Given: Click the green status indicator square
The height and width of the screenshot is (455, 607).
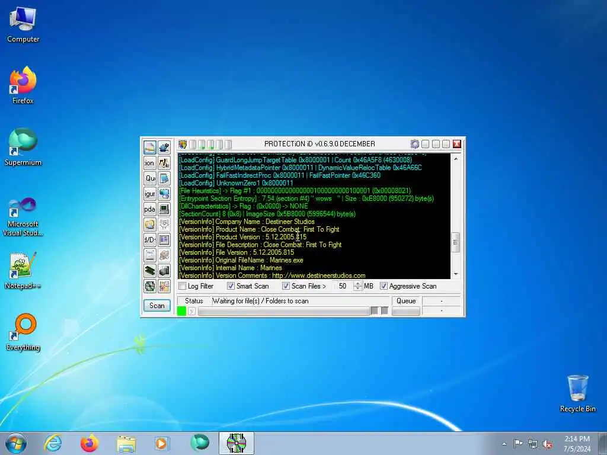Looking at the screenshot, I should click(181, 310).
